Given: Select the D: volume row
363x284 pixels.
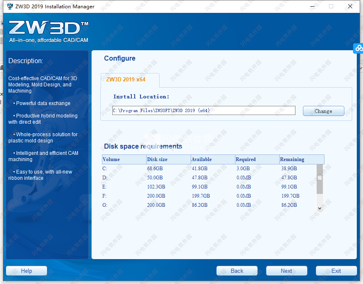Looking at the screenshot, I should 209,178.
